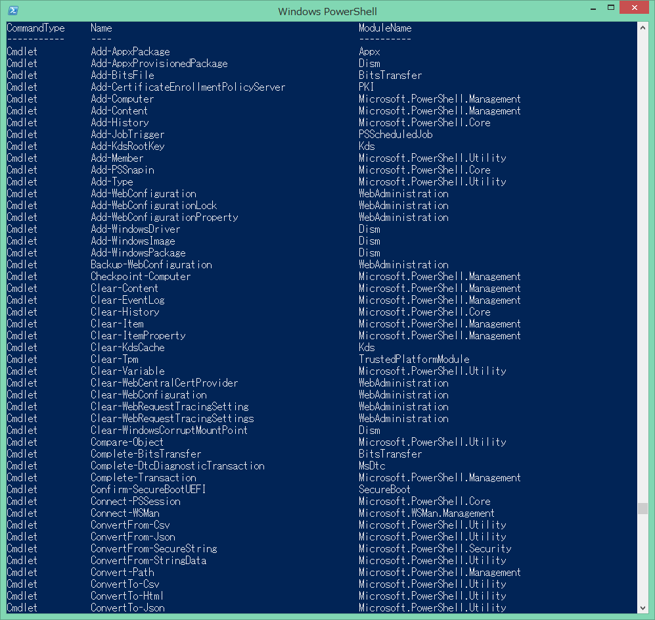Select the Connect-PSSession cmdlet
This screenshot has width=655, height=620.
pos(136,501)
